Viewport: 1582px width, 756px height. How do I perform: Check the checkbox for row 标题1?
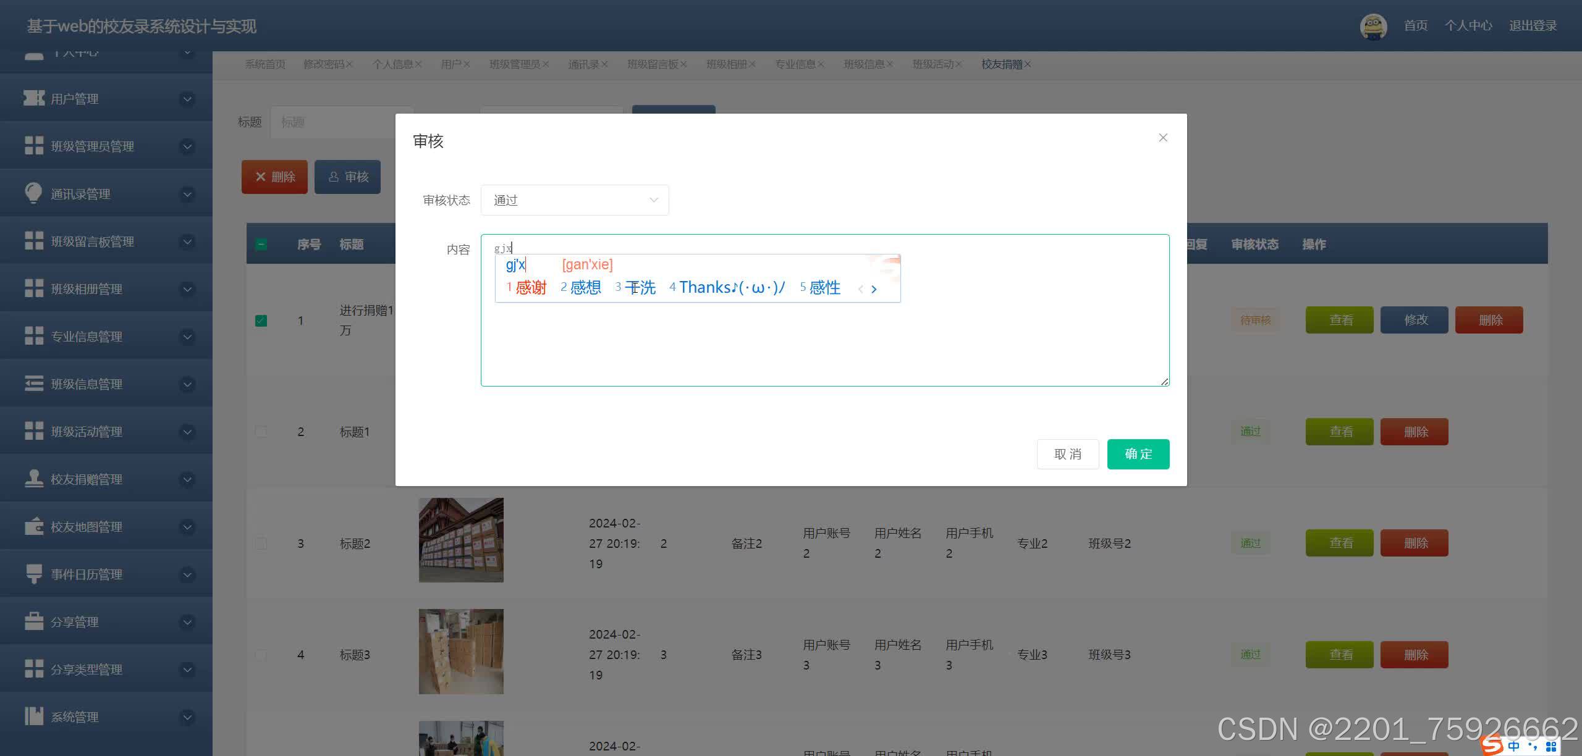pyautogui.click(x=261, y=432)
